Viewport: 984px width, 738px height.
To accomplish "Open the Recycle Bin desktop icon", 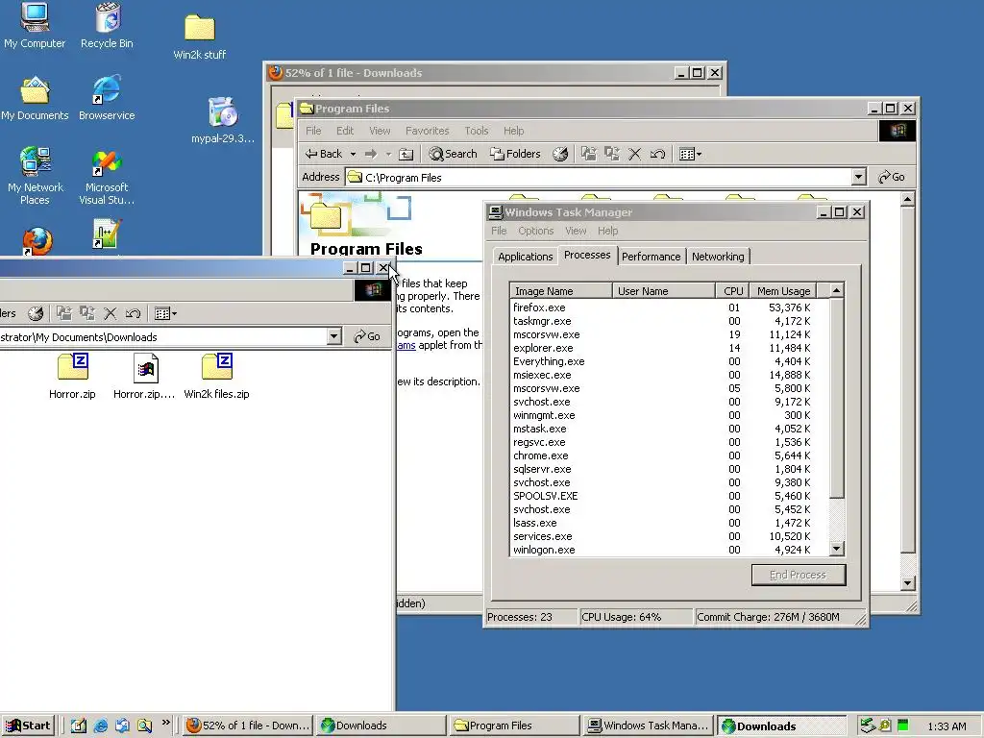I will point(108,25).
